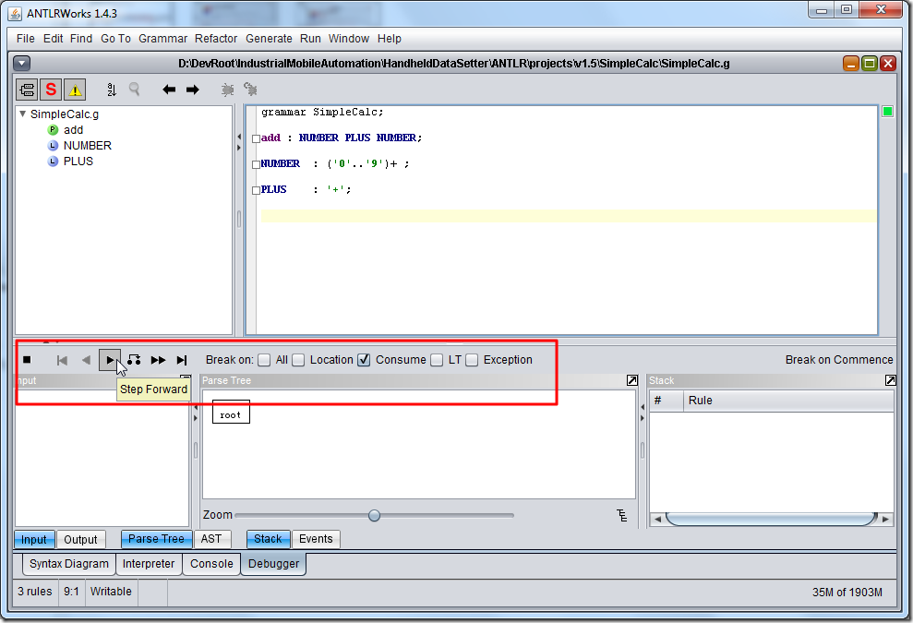Switch to the Interpreter tab

point(148,564)
